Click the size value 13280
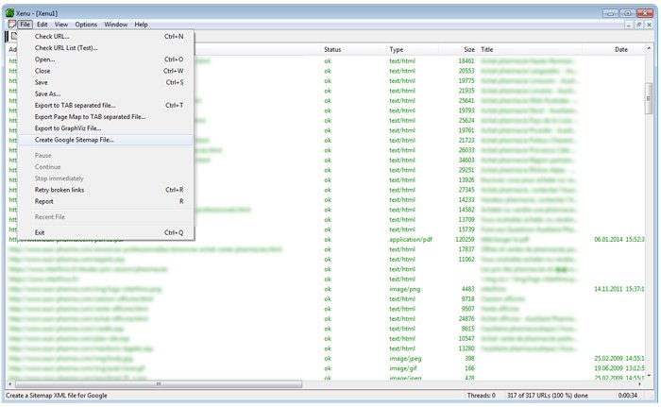Image resolution: width=661 pixels, height=407 pixels. click(466, 348)
